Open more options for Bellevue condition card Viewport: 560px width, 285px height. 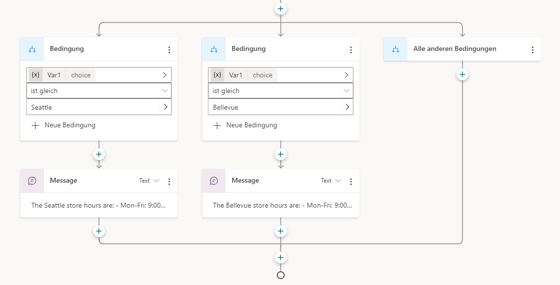pyautogui.click(x=351, y=50)
